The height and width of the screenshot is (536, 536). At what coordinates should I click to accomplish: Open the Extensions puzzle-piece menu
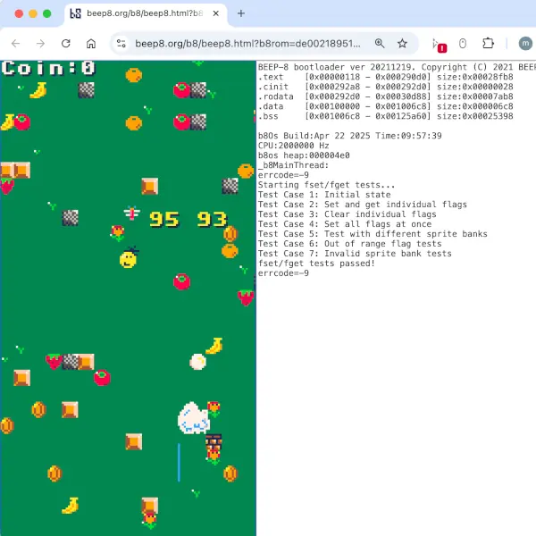[x=488, y=43]
